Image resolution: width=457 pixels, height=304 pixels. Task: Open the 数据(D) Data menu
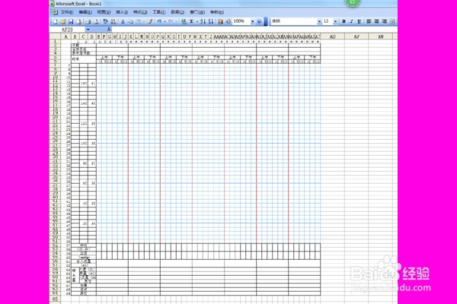click(x=177, y=12)
